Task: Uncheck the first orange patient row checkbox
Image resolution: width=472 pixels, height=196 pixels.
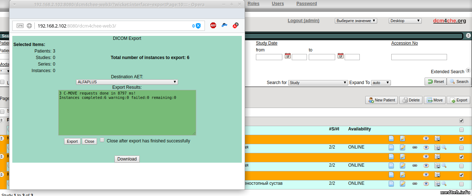Action: (461, 139)
